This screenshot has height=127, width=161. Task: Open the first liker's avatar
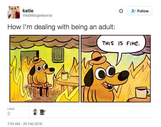click(x=35, y=112)
